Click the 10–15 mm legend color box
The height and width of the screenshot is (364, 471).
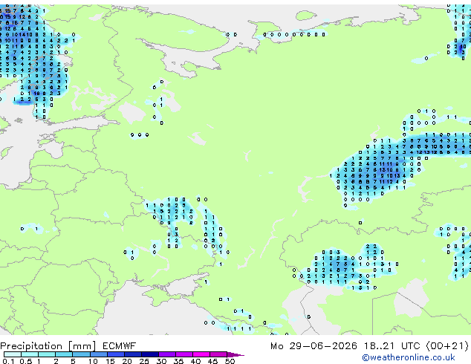tap(99, 354)
